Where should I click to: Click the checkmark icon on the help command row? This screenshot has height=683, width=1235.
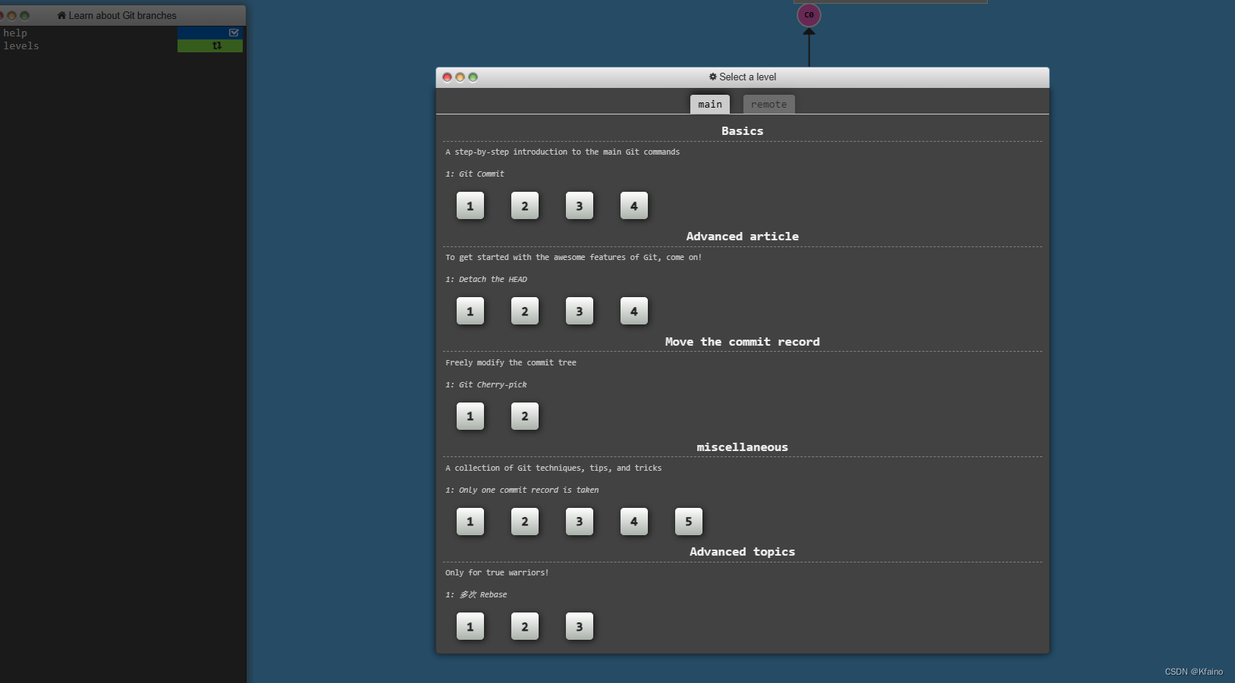(x=234, y=33)
